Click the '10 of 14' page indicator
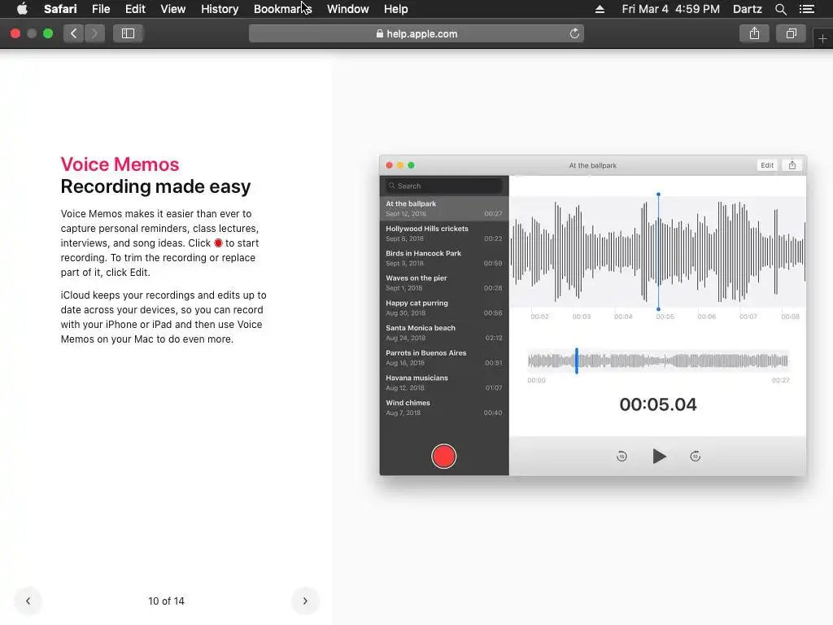This screenshot has height=625, width=833. point(166,601)
